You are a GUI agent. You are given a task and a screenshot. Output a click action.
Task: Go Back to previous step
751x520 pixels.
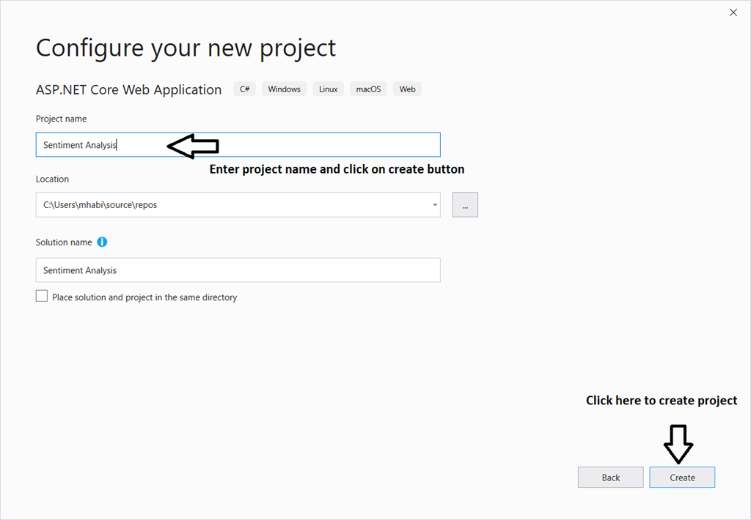tap(610, 478)
